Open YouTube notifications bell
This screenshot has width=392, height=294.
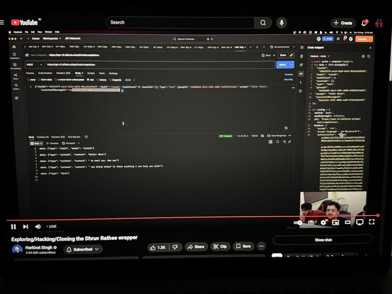pyautogui.click(x=364, y=23)
